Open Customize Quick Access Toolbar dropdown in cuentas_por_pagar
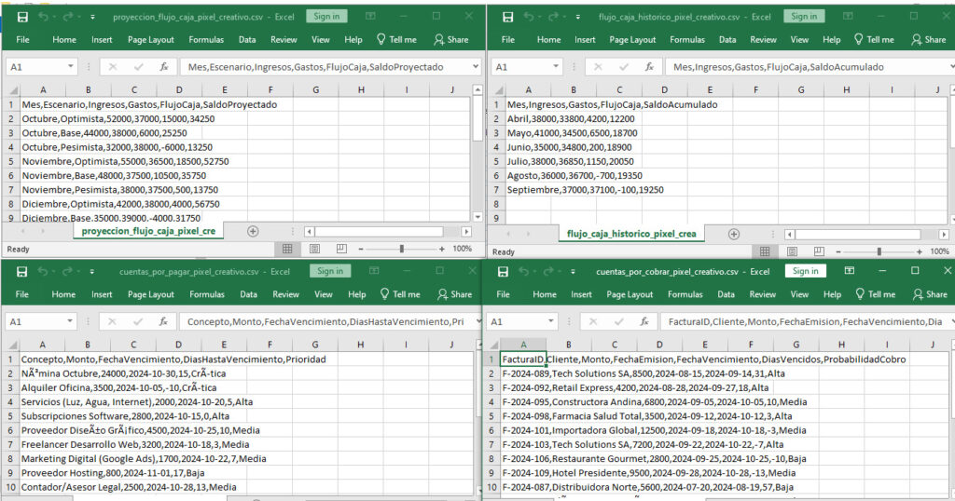This screenshot has height=501, width=955. point(91,272)
